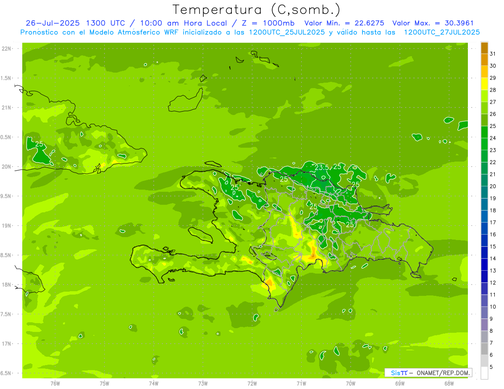Select the '70W' longitude axis label
This screenshot has width=504, height=389.
(x=351, y=384)
